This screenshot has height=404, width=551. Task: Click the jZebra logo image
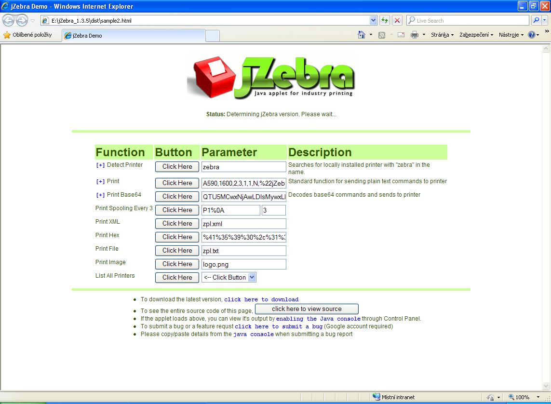(x=270, y=77)
